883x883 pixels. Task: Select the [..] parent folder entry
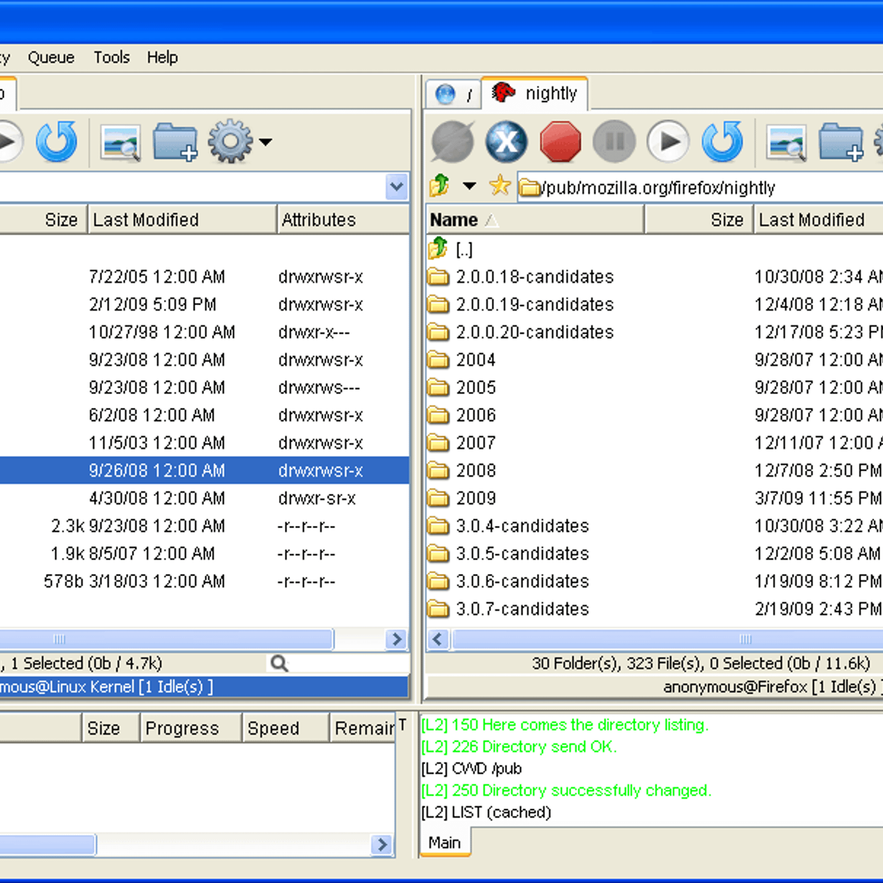coord(464,249)
